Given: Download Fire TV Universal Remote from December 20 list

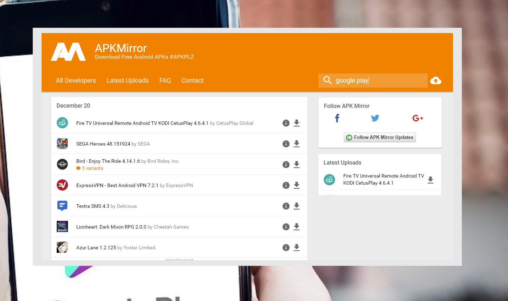Looking at the screenshot, I should (297, 123).
